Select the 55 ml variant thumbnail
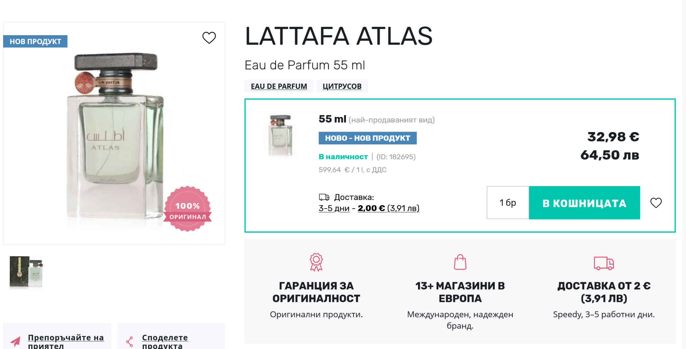The height and width of the screenshot is (349, 686). pyautogui.click(x=281, y=135)
